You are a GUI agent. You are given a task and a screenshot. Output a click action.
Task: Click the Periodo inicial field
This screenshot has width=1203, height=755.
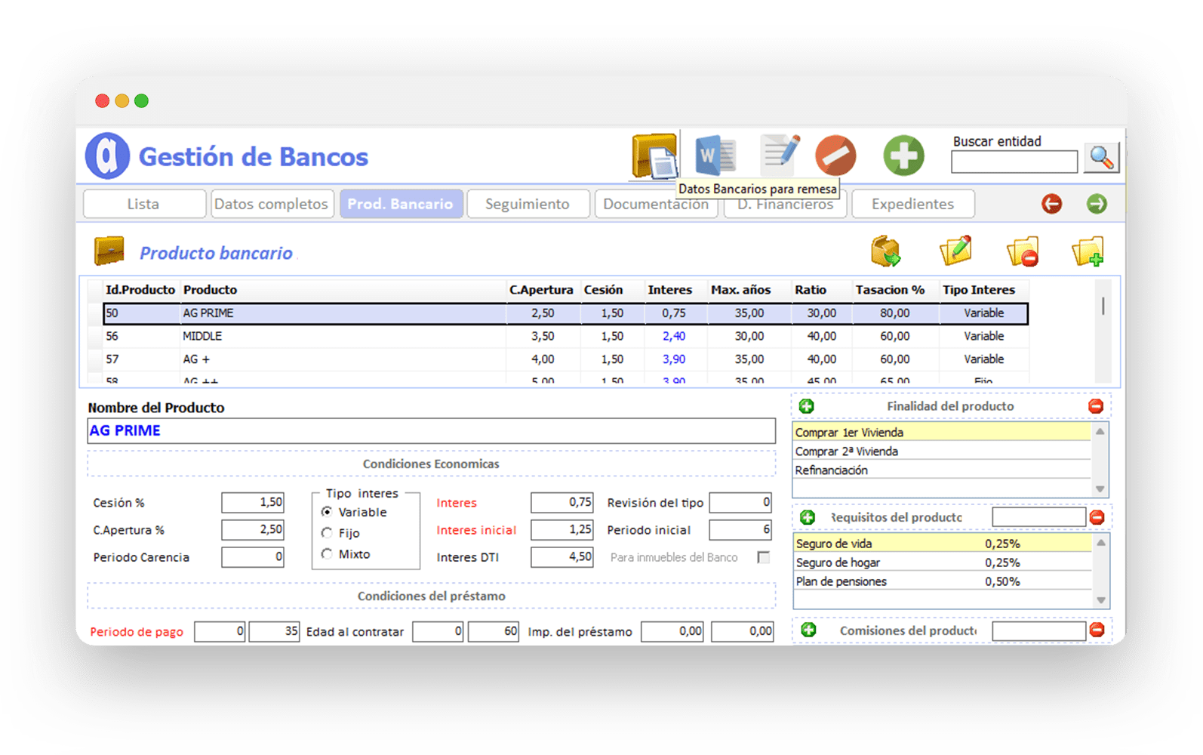coord(740,530)
